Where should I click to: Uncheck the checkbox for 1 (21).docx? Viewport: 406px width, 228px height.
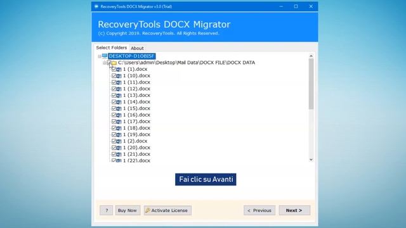pos(114,154)
